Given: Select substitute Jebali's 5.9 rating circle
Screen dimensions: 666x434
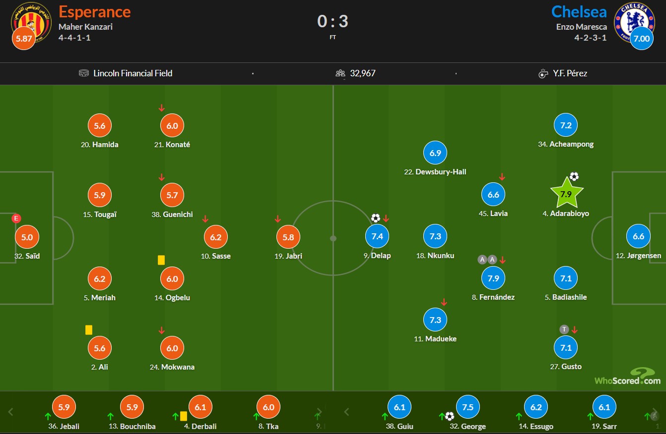Looking at the screenshot, I should click(x=64, y=407).
